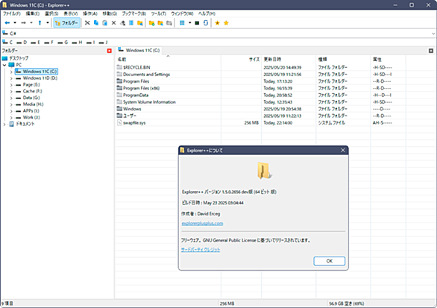Paste items with the clipboard icon

tap(105, 23)
